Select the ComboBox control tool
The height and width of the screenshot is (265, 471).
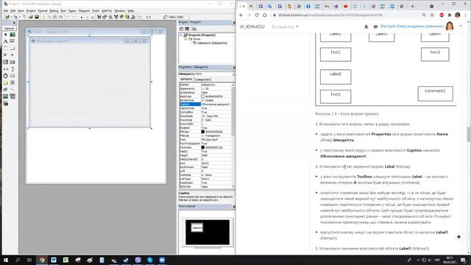click(5, 62)
